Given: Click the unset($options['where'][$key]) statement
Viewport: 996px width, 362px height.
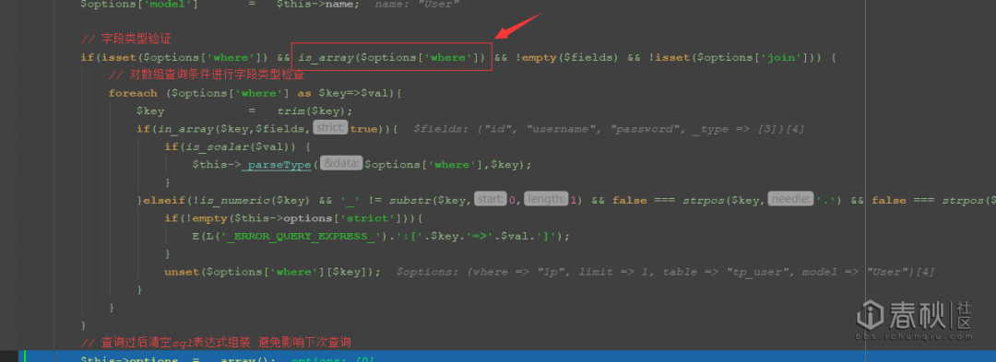Looking at the screenshot, I should tap(272, 272).
